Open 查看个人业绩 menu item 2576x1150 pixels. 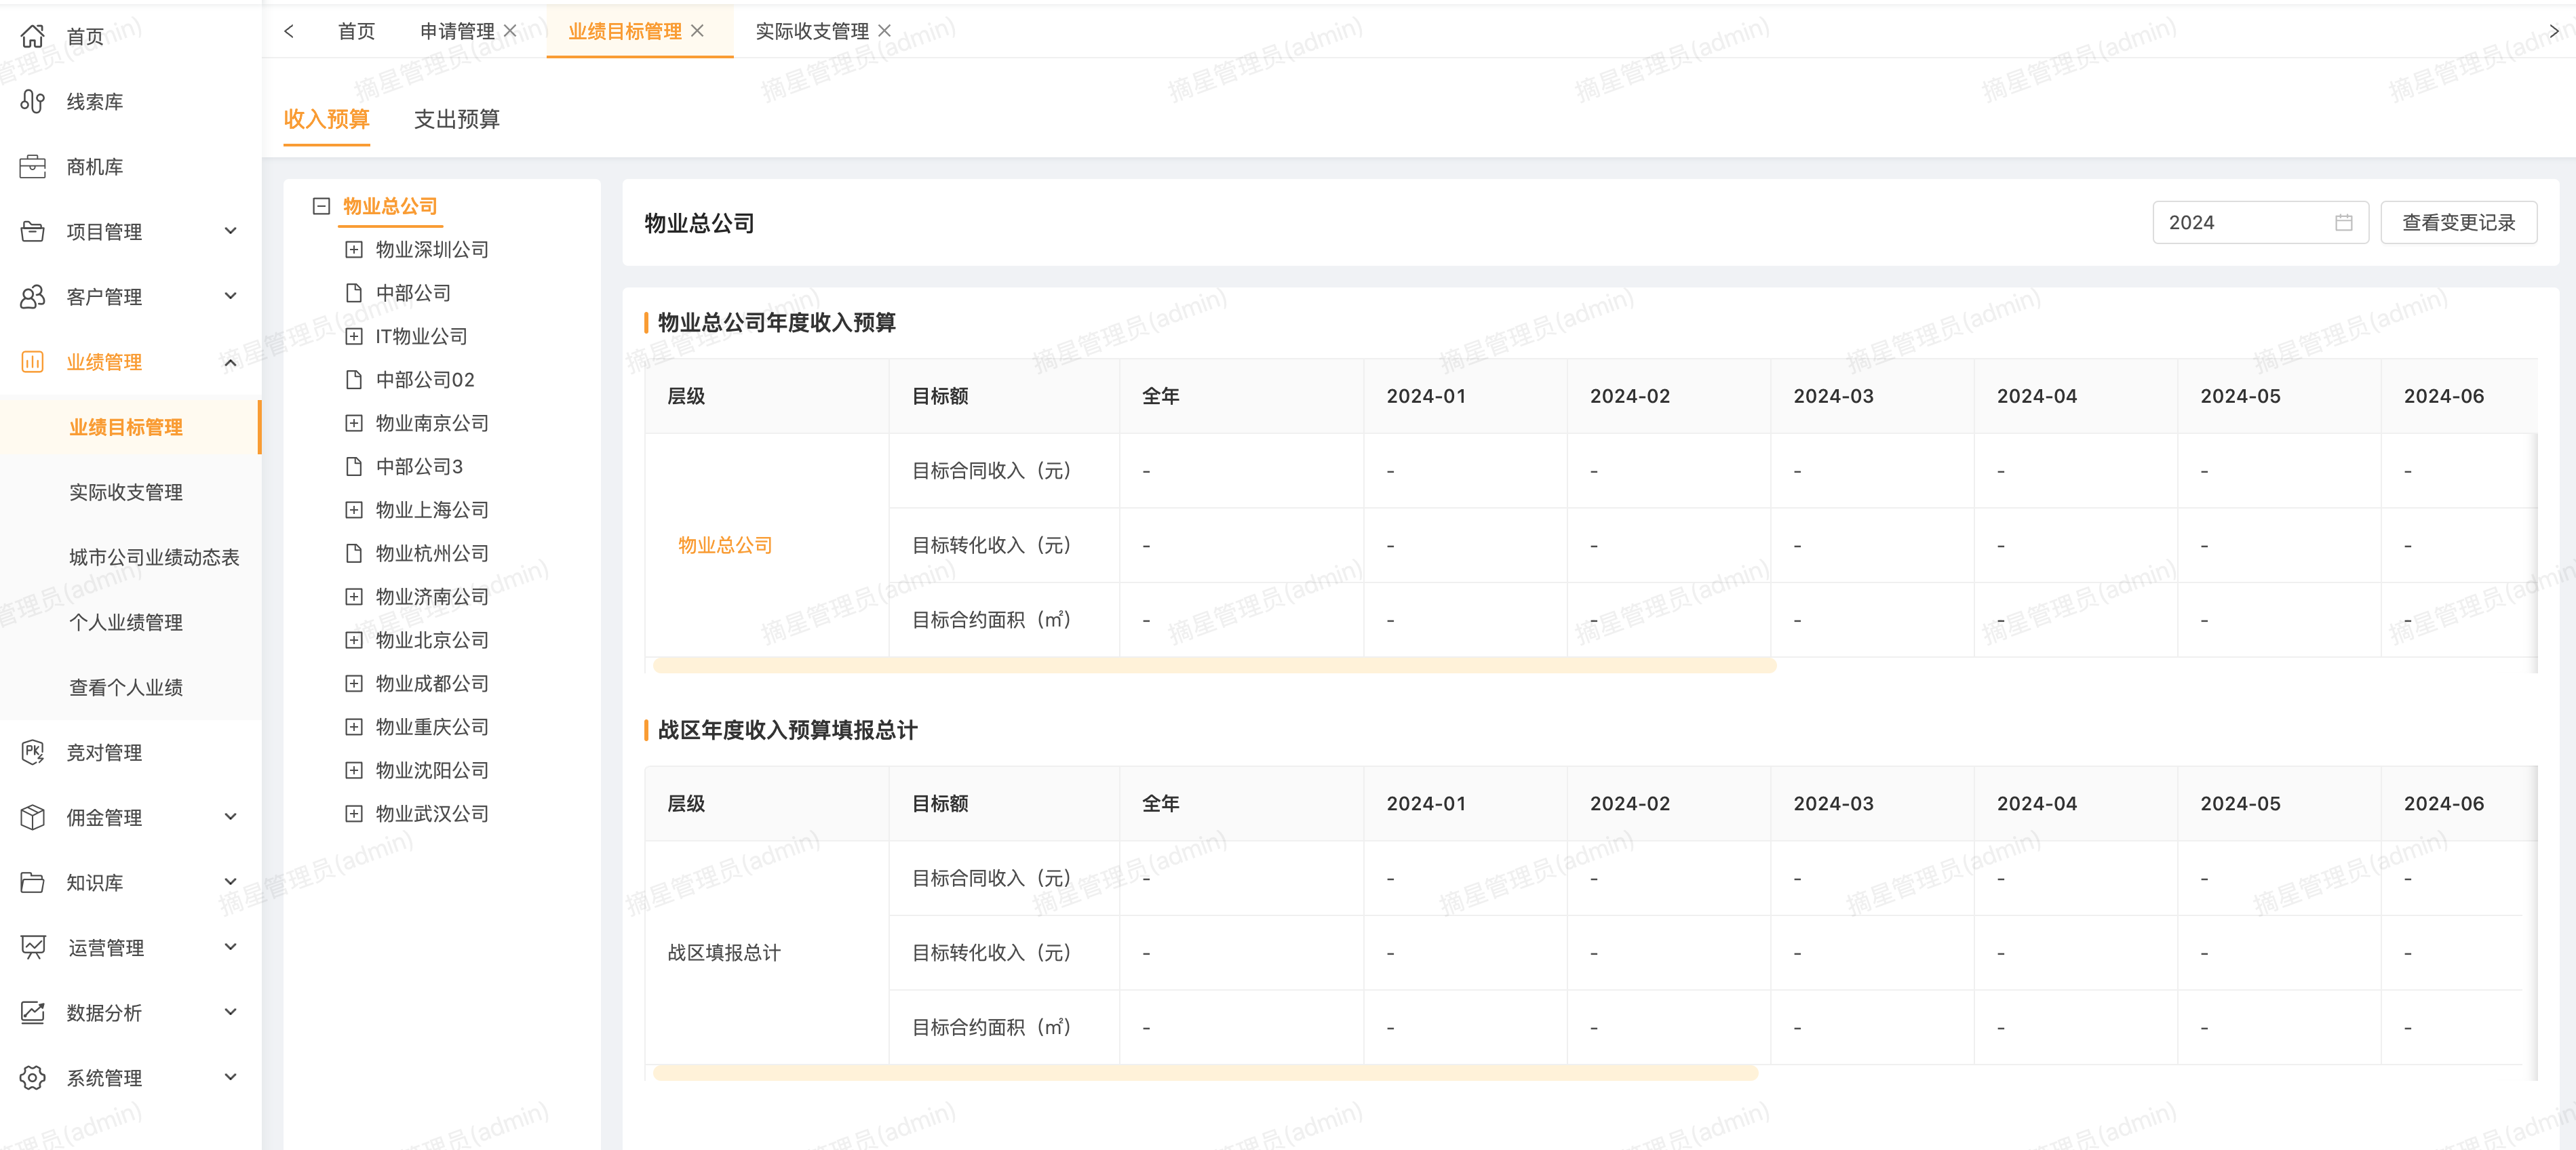[x=126, y=687]
